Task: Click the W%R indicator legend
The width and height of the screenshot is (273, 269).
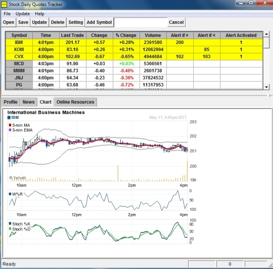Action: (x=16, y=194)
